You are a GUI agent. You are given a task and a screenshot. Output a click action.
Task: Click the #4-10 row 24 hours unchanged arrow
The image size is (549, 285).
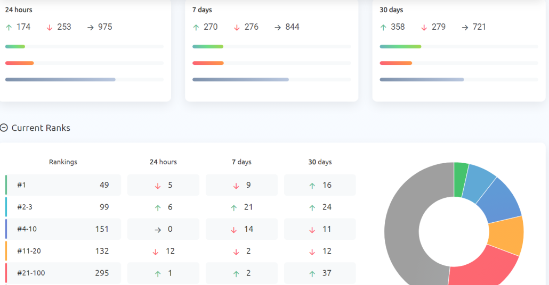point(158,230)
